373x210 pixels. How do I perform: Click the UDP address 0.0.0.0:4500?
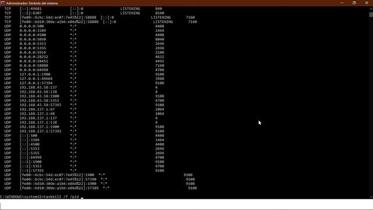[33, 35]
